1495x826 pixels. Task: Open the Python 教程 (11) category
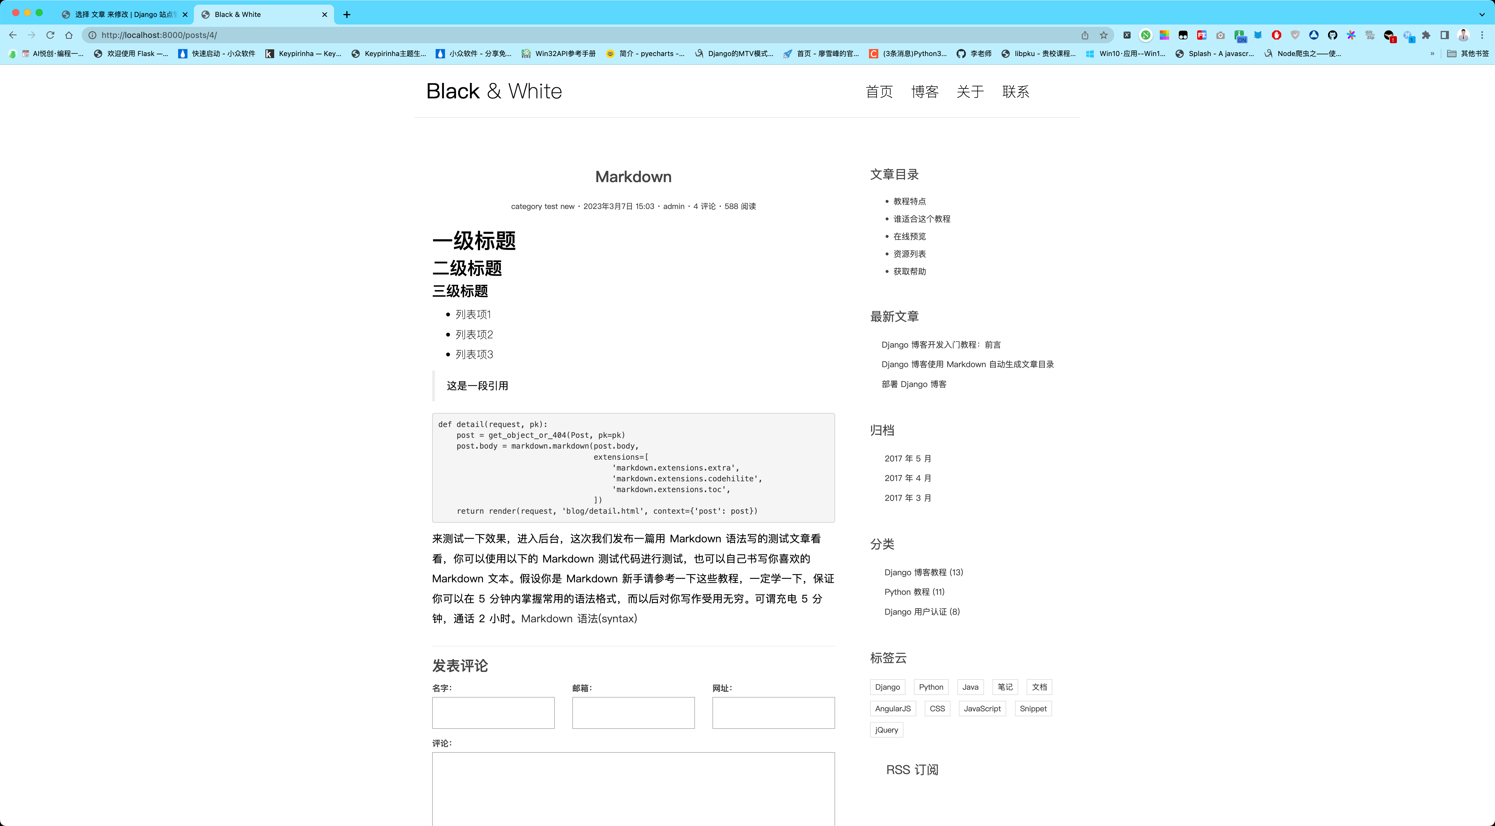tap(915, 592)
